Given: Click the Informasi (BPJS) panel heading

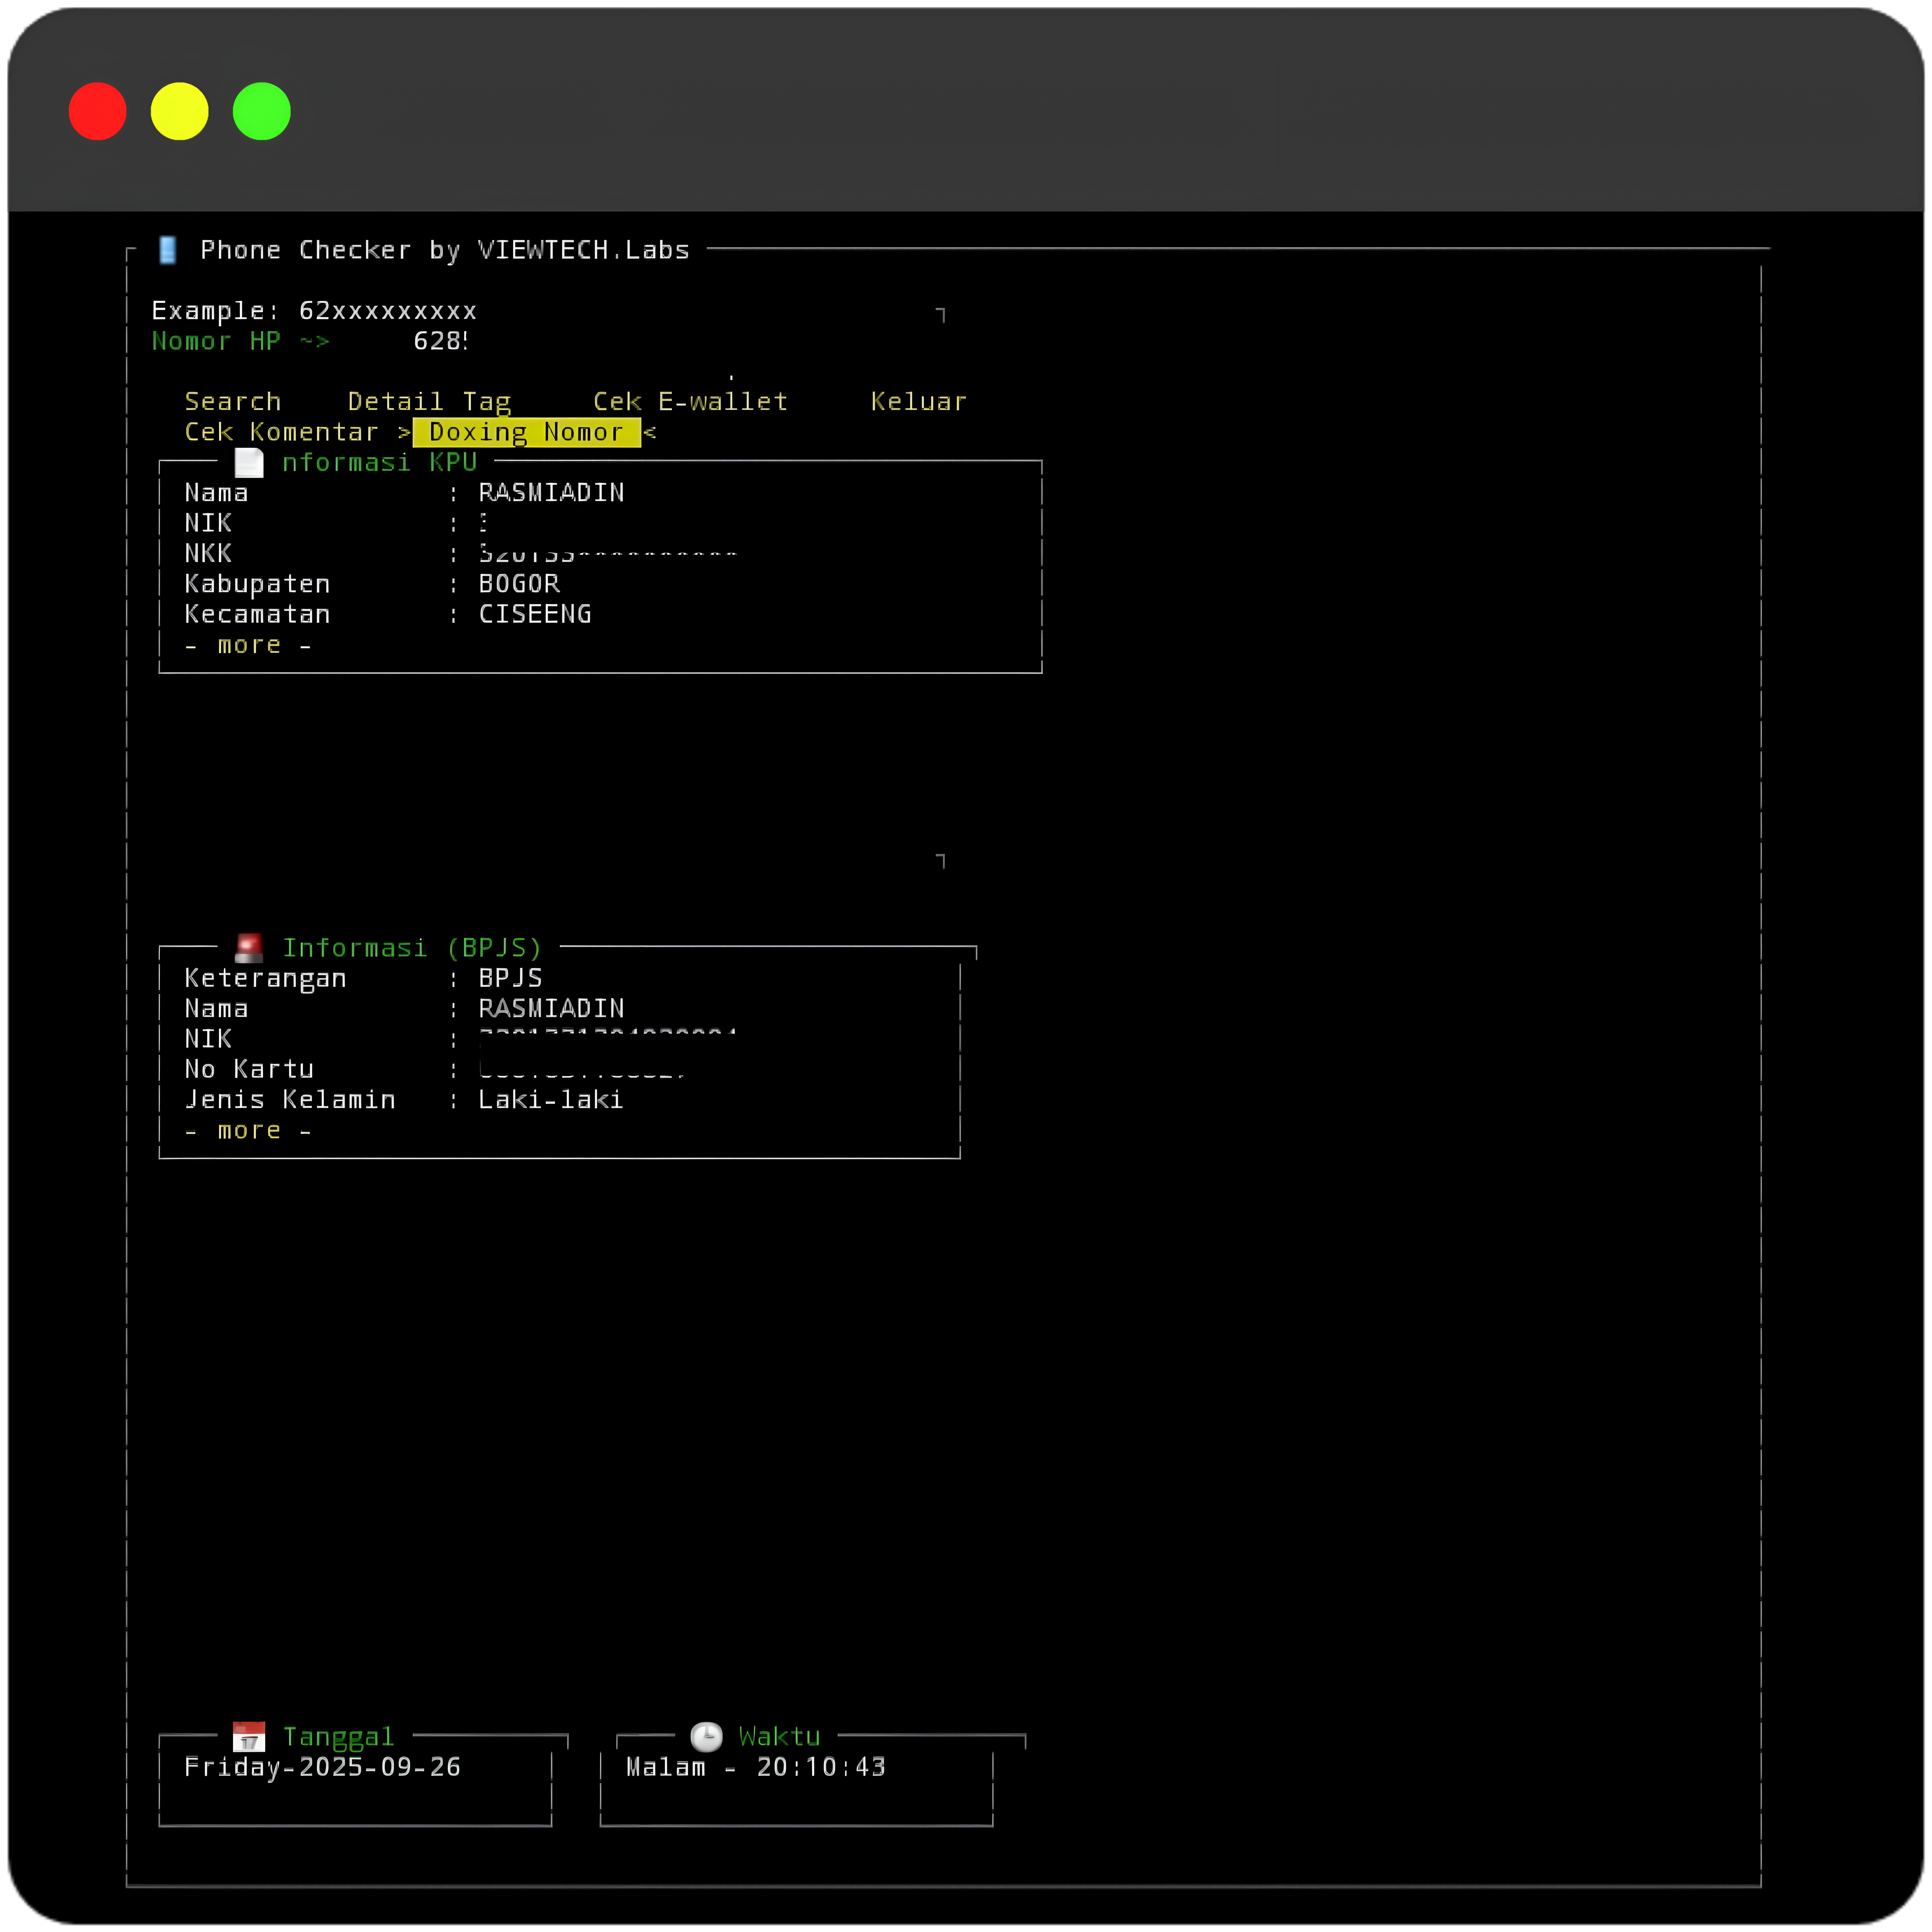Looking at the screenshot, I should point(412,948).
